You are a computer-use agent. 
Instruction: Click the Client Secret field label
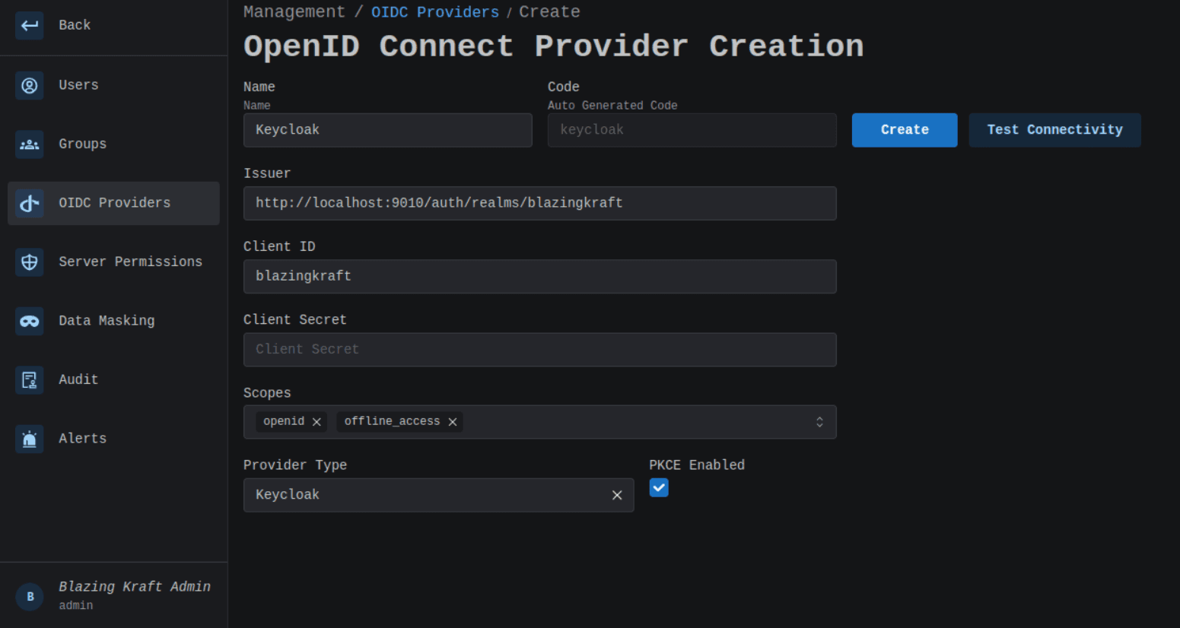click(x=295, y=320)
